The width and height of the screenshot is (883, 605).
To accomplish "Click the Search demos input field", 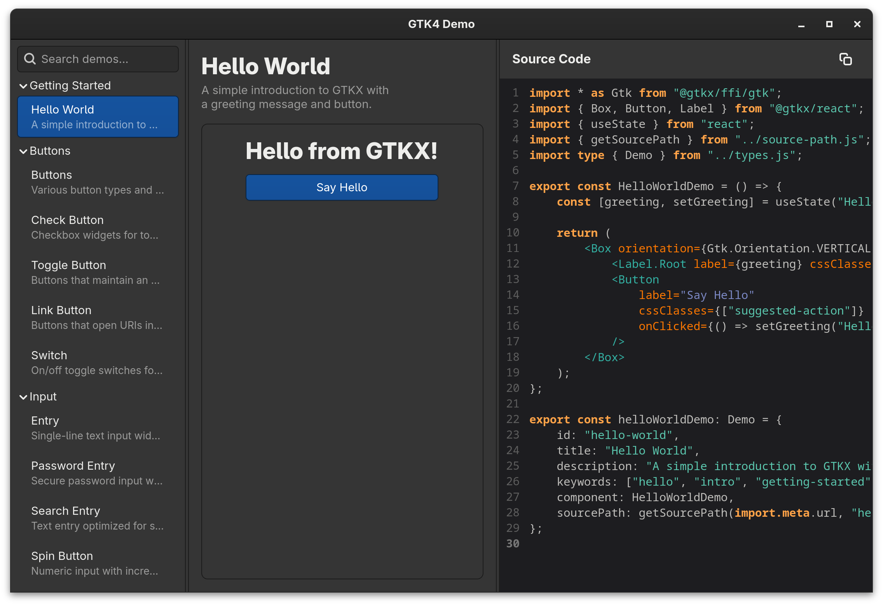I will click(98, 59).
